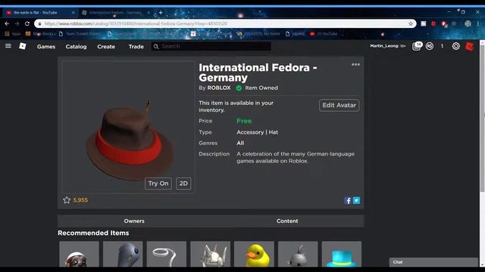Open the Chrome three-dot menu

pyautogui.click(x=478, y=23)
